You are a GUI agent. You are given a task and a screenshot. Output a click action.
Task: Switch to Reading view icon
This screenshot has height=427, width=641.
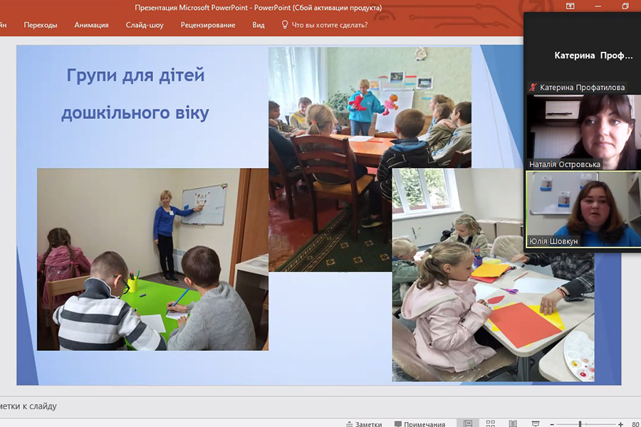pos(513,423)
